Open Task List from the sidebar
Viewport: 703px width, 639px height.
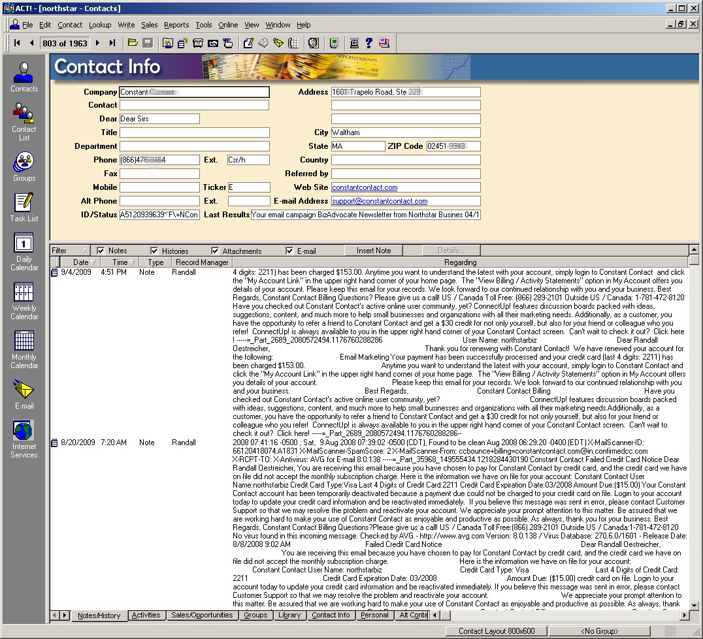coord(24,207)
